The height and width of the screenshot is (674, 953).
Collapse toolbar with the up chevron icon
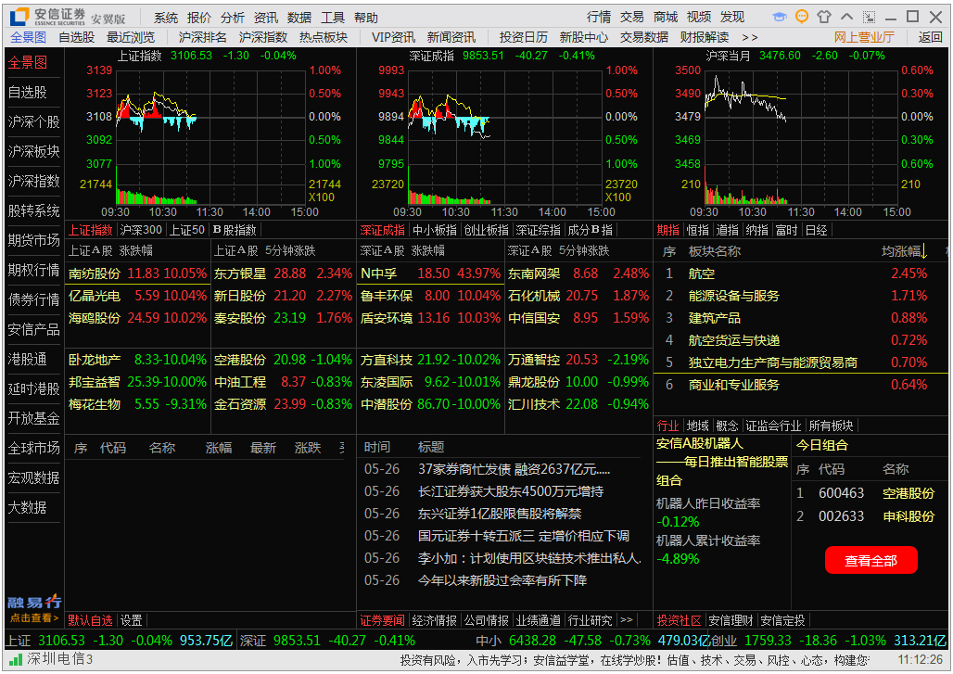(x=846, y=17)
